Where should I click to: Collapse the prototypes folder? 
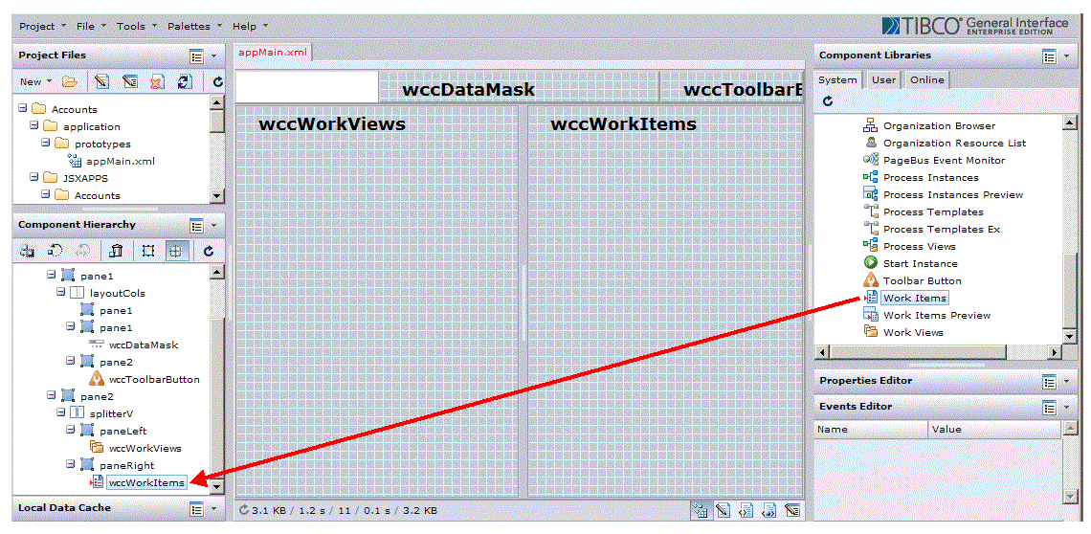pyautogui.click(x=46, y=144)
